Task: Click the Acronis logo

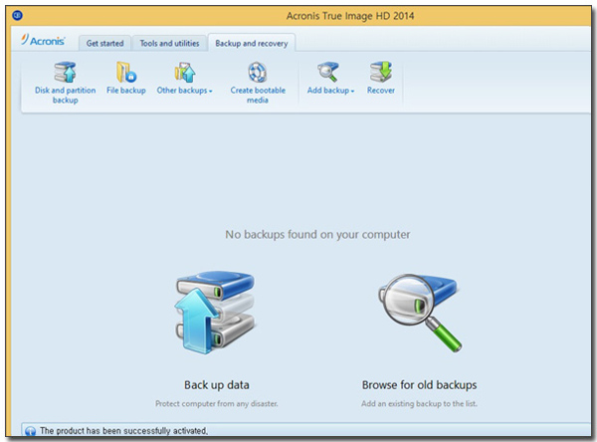Action: point(46,42)
